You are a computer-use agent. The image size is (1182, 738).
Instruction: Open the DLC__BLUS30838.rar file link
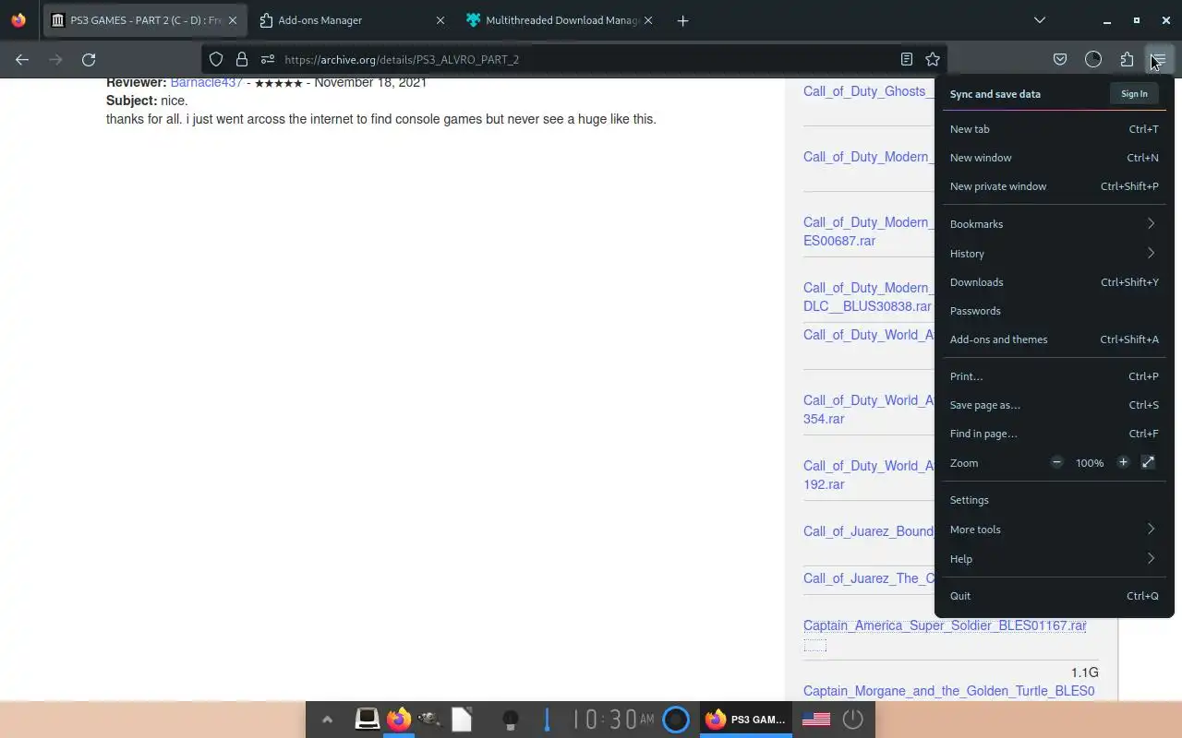click(867, 306)
